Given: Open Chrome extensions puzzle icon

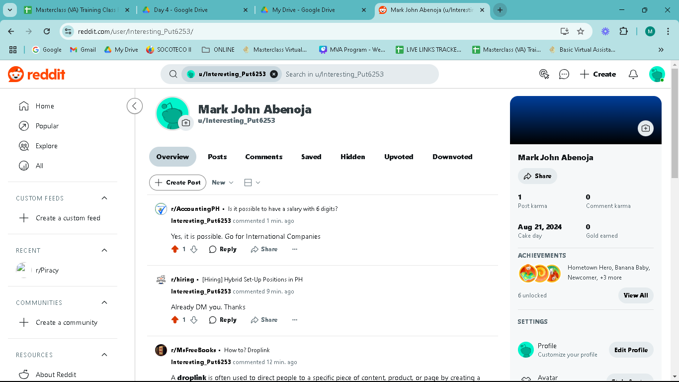Looking at the screenshot, I should [623, 31].
